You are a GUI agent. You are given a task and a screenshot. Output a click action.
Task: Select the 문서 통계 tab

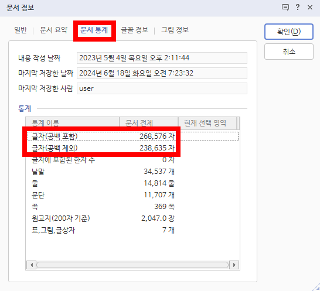pos(94,30)
